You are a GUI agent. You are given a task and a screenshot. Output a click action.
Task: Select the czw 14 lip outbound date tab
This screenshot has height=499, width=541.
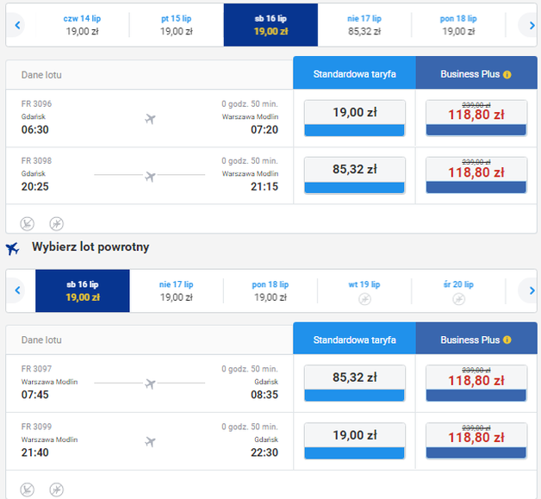[82, 24]
